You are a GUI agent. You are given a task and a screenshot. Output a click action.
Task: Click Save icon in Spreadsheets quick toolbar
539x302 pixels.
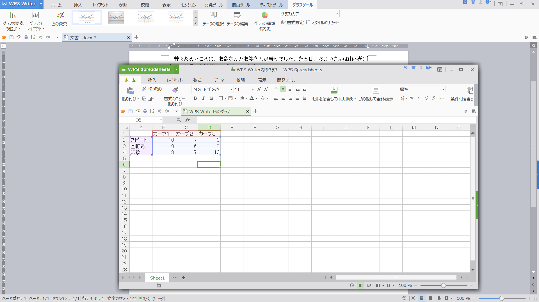pyautogui.click(x=131, y=111)
